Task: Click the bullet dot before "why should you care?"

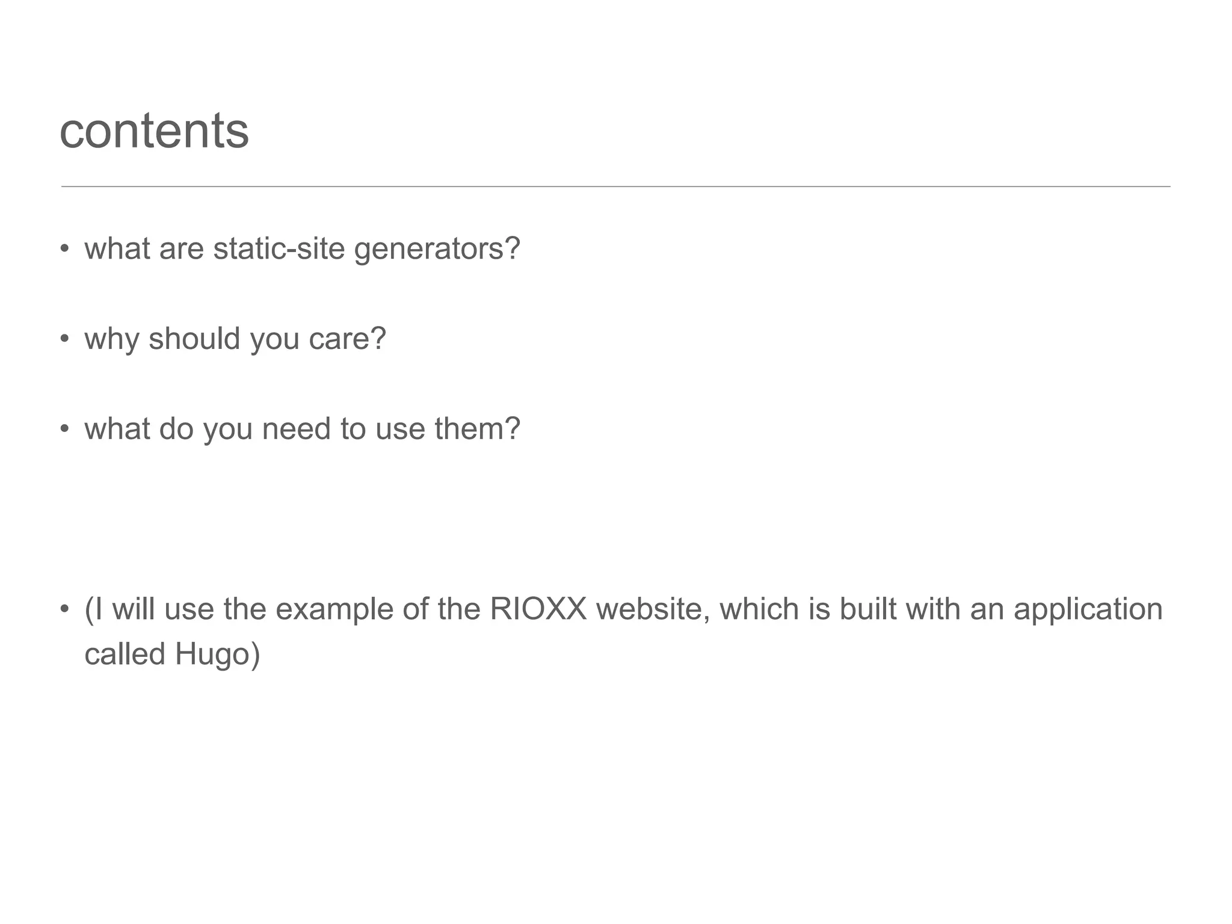Action: (x=65, y=339)
